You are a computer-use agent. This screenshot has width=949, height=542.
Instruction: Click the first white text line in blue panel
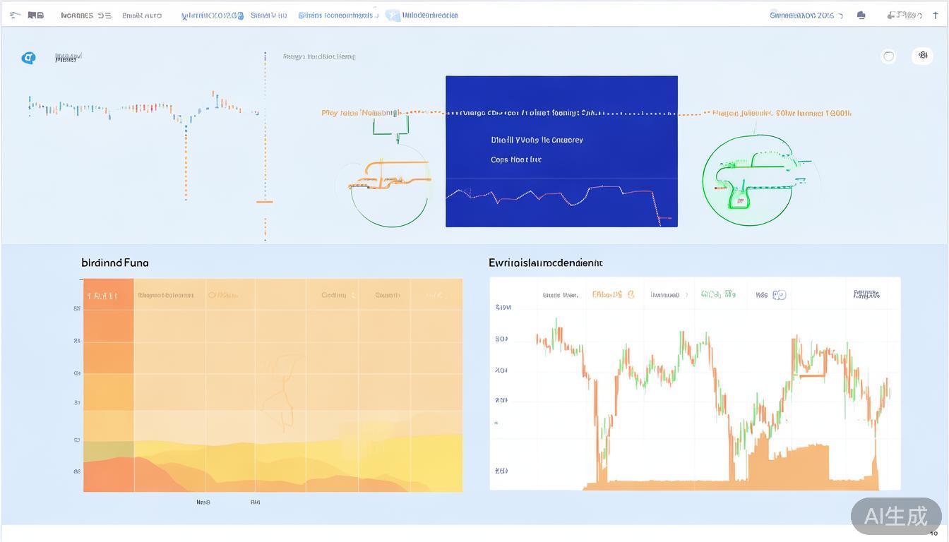coord(537,140)
